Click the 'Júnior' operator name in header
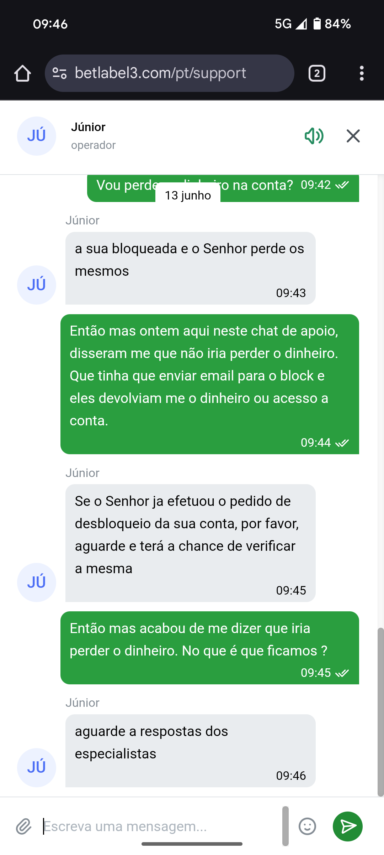384x855 pixels. 88,127
